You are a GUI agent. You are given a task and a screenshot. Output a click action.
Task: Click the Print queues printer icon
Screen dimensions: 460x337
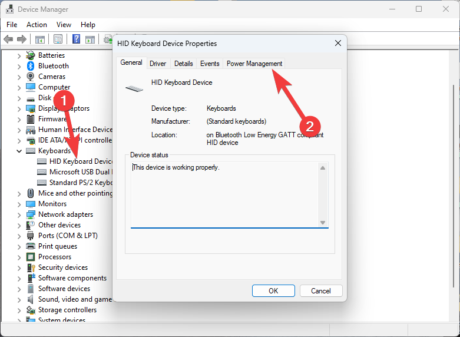(31, 246)
